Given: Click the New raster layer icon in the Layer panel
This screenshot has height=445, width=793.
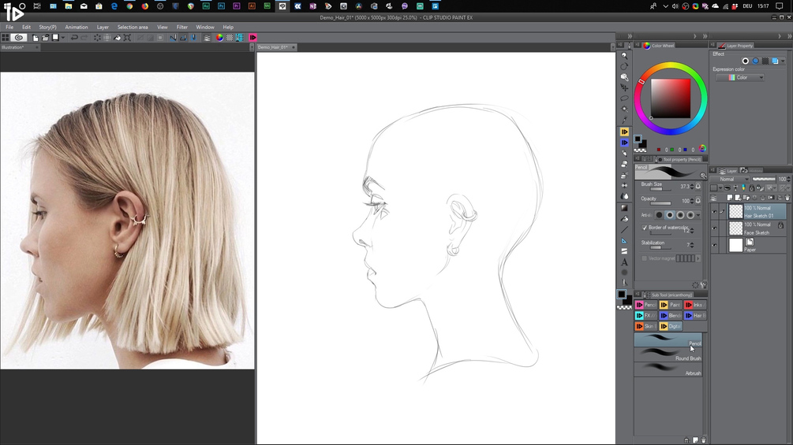Looking at the screenshot, I should click(x=730, y=198).
